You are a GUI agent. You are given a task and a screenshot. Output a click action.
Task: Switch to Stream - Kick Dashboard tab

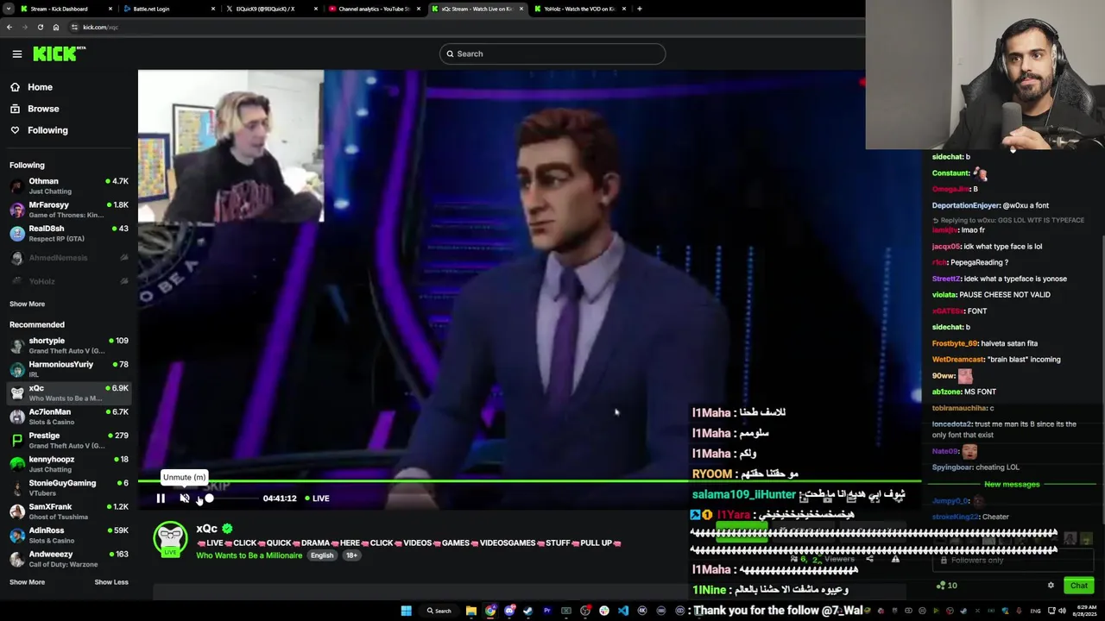(66, 9)
